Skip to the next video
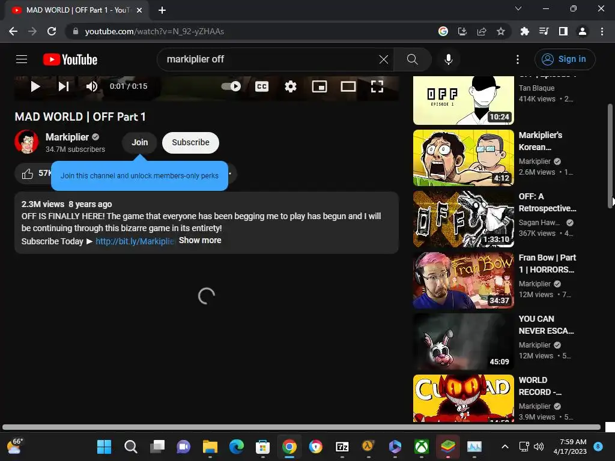The height and width of the screenshot is (461, 615). pos(64,86)
